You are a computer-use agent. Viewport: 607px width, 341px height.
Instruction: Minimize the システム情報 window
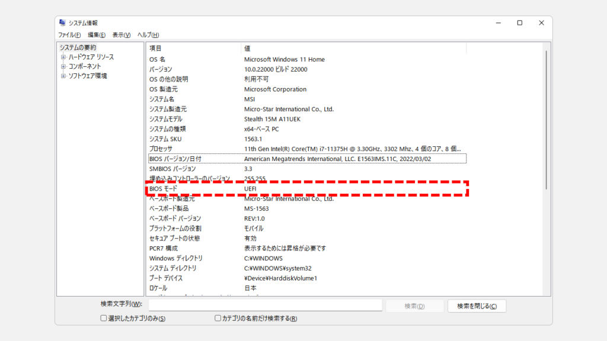[x=498, y=23]
